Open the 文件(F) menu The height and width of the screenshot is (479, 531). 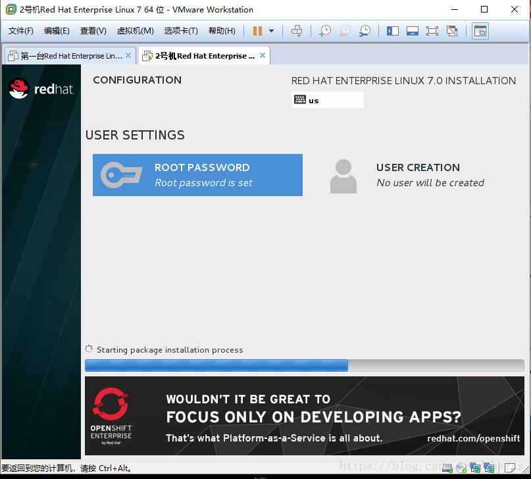(20, 31)
